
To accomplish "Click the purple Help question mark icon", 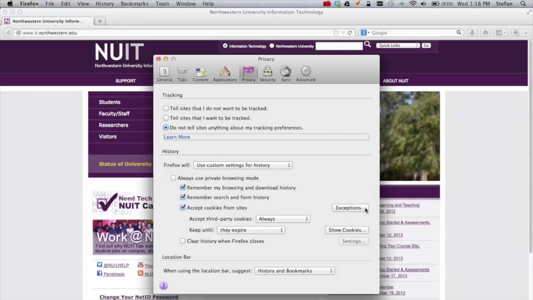I will click(x=163, y=285).
